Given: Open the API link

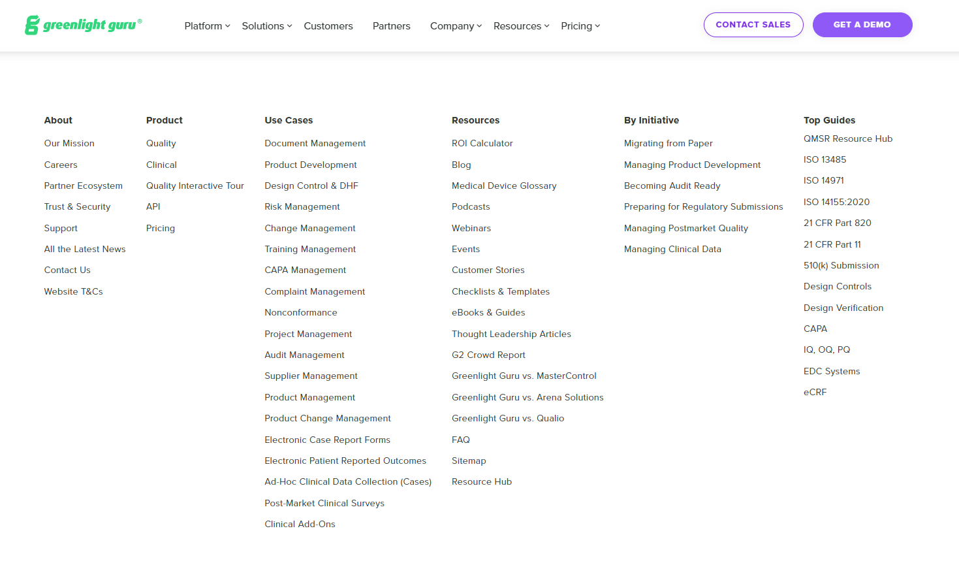Looking at the screenshot, I should click(x=153, y=206).
